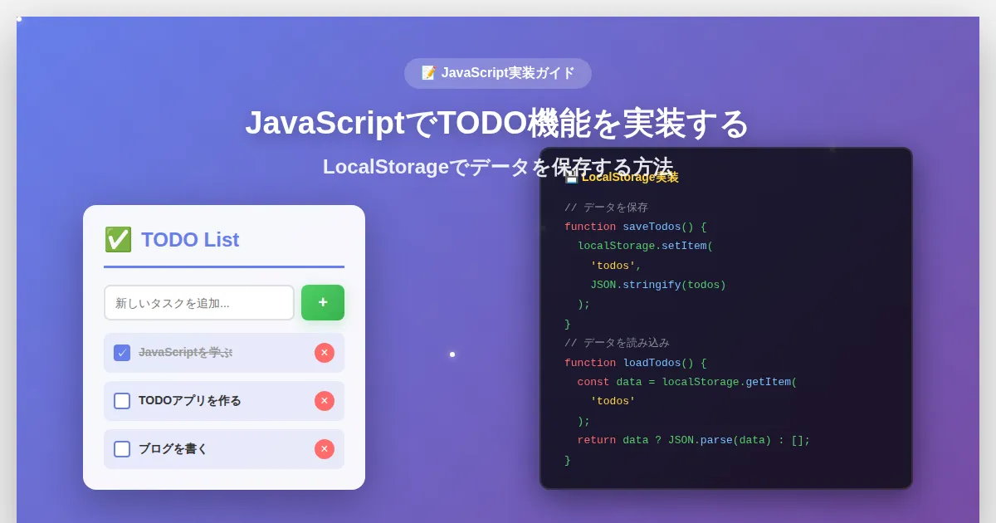Click the strikethrough JavaScriptを学ぶ task text

(x=185, y=353)
